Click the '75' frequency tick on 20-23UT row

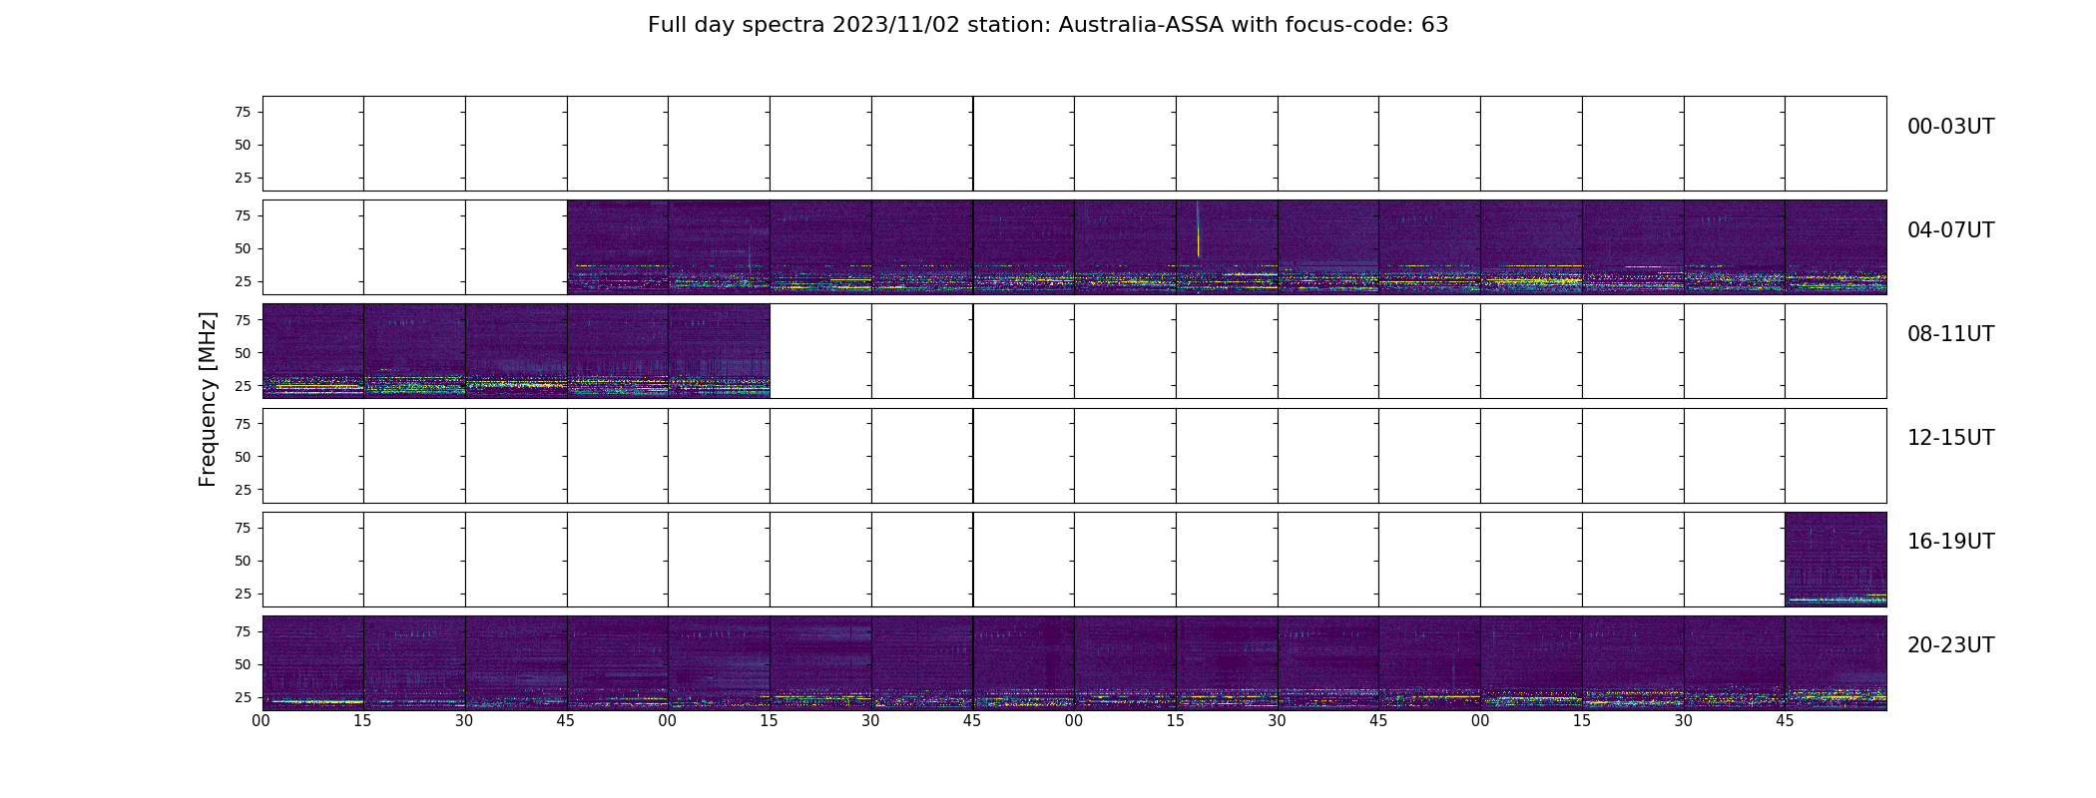(x=243, y=631)
